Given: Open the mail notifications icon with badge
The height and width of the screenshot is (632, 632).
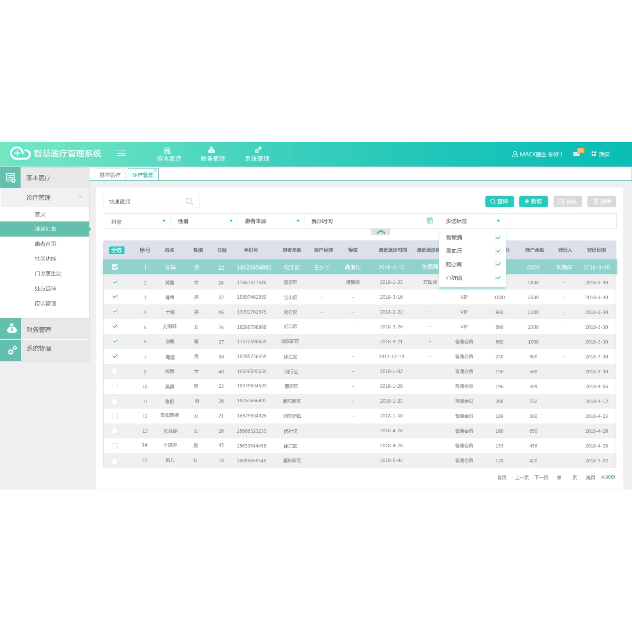Looking at the screenshot, I should [577, 154].
